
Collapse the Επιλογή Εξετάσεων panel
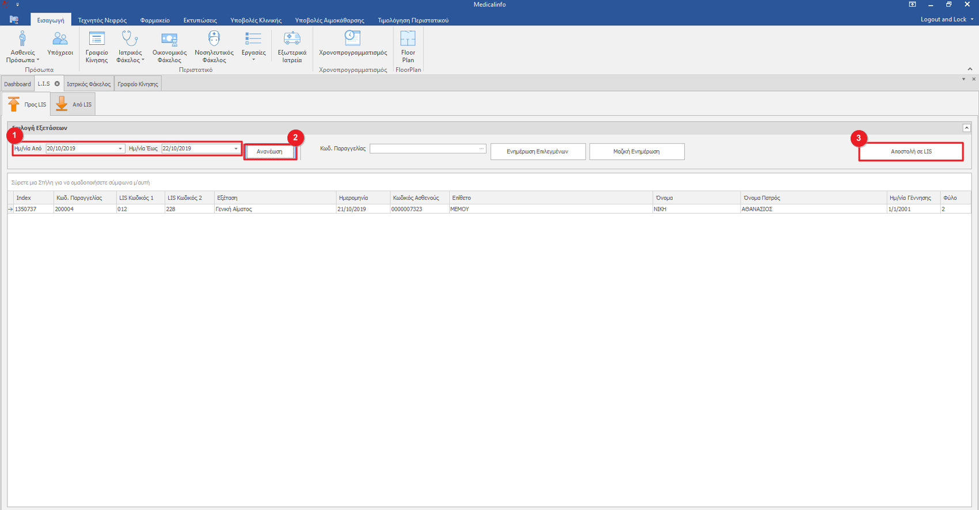966,128
